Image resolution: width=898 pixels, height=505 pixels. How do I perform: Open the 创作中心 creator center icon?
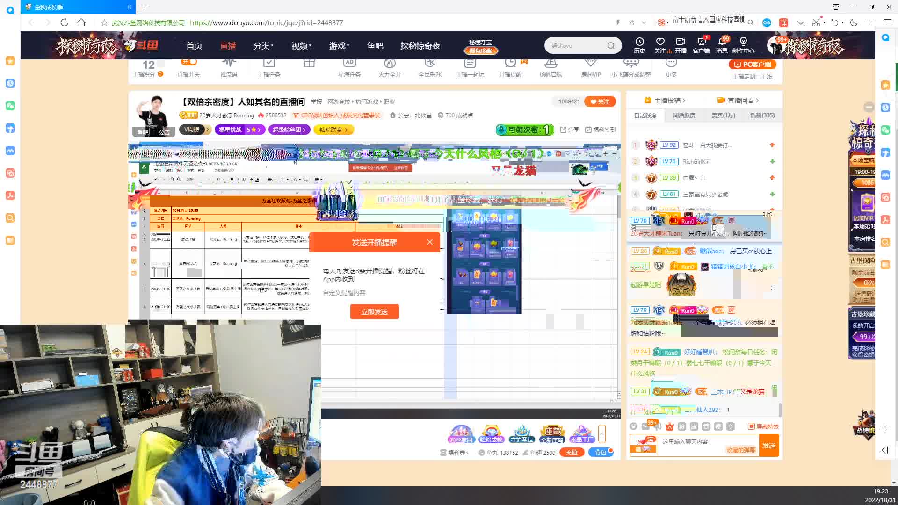[743, 45]
